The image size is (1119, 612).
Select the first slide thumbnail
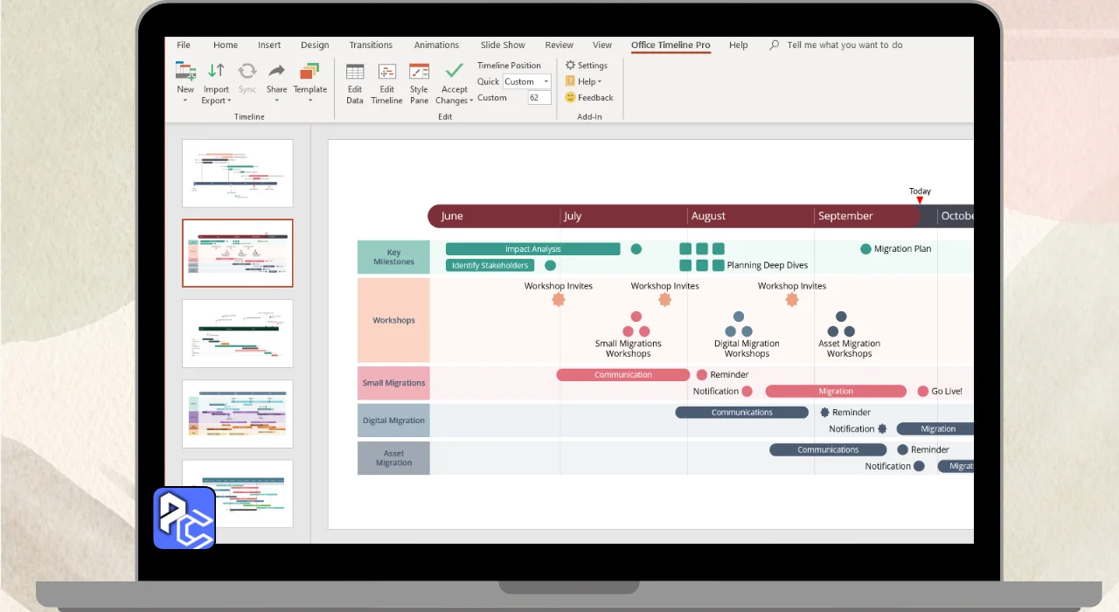click(x=238, y=173)
